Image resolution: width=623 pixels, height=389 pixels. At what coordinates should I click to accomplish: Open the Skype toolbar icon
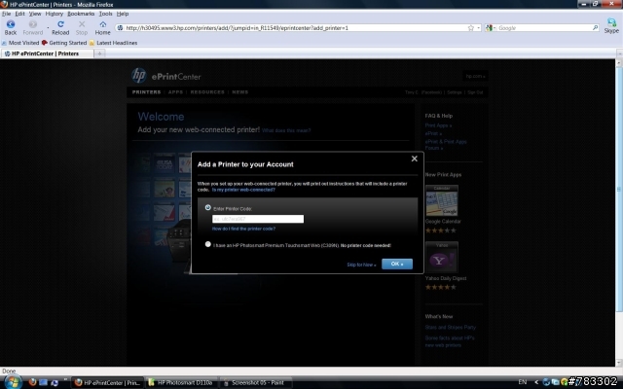click(611, 26)
